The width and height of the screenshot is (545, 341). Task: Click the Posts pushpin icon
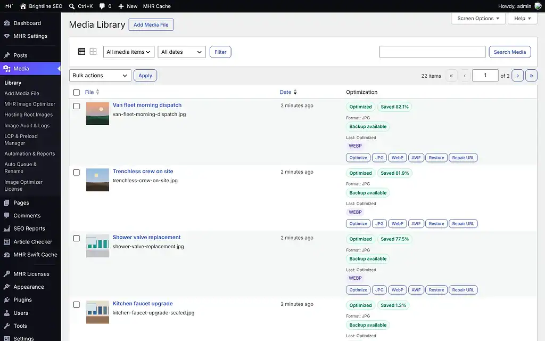tap(6, 55)
